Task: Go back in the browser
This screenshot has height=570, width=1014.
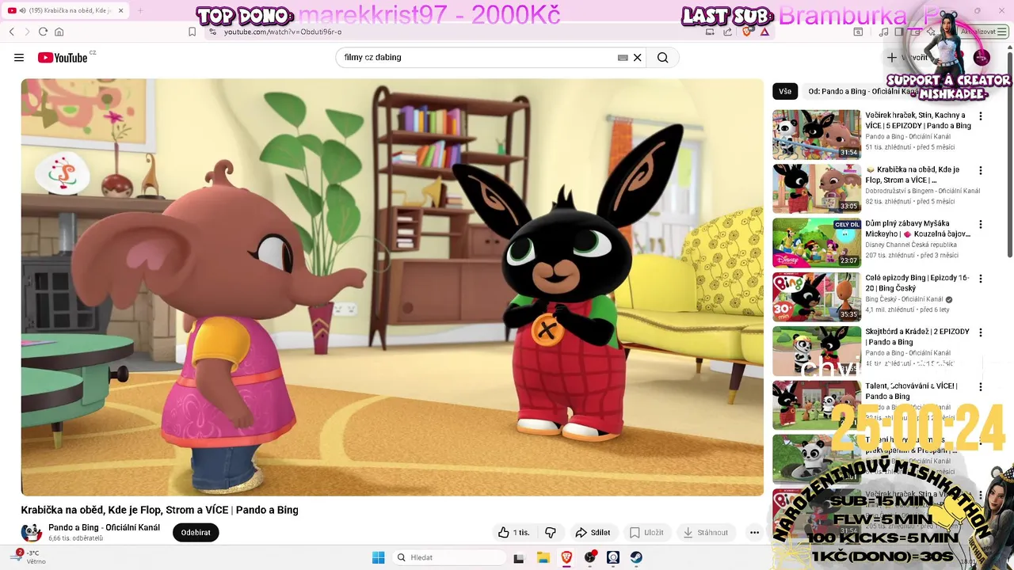Action: point(12,32)
